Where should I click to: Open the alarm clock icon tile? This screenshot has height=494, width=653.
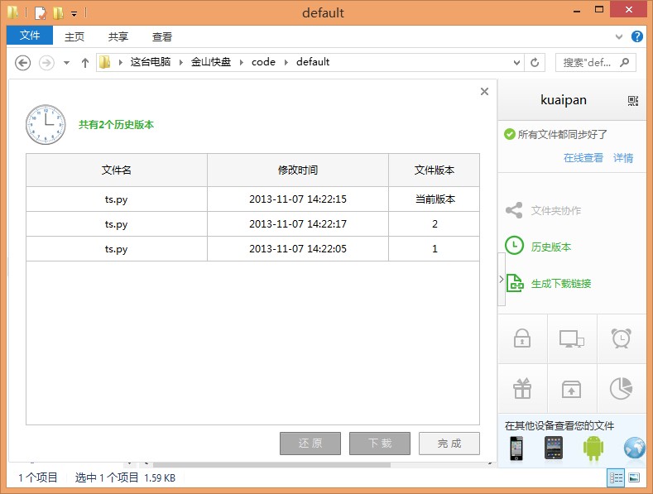621,338
